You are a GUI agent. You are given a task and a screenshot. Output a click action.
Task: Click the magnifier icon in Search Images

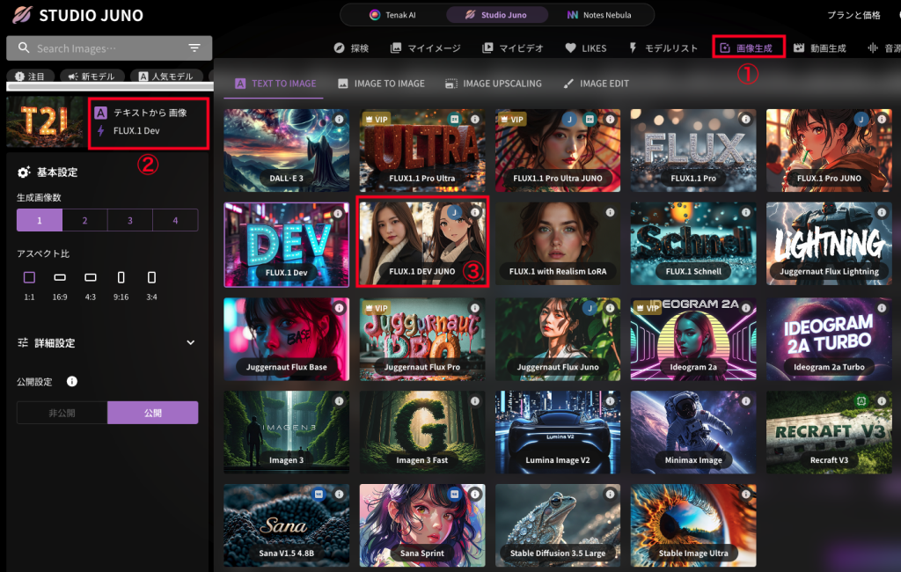[x=24, y=48]
